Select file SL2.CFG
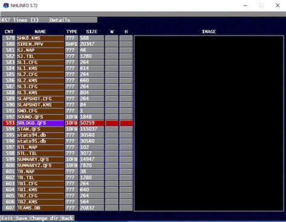 40,74
